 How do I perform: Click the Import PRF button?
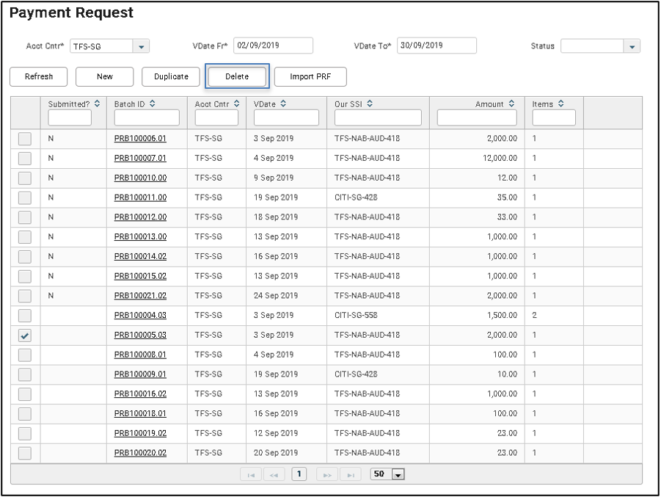pyautogui.click(x=310, y=76)
